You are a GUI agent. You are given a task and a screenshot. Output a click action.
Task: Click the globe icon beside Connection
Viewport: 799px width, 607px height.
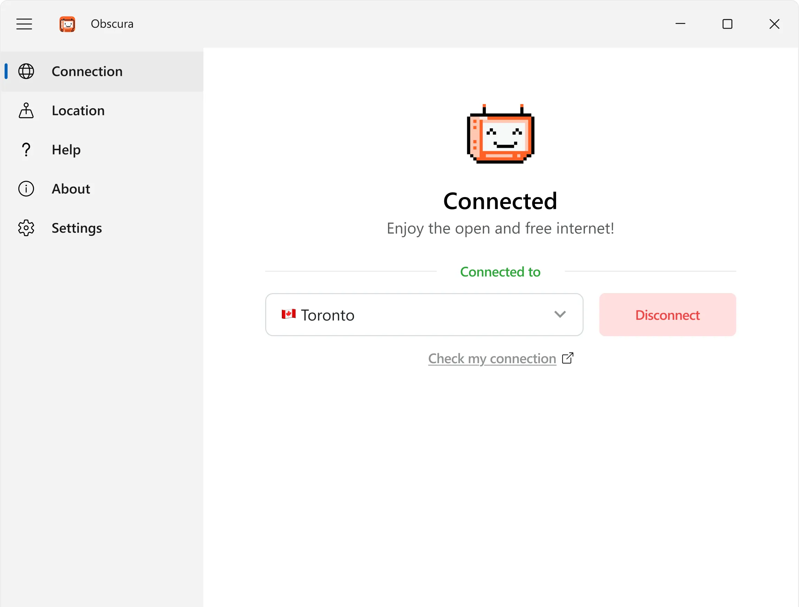[x=26, y=71]
